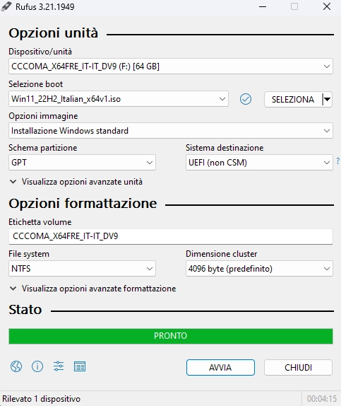This screenshot has height=406, width=341.
Task: Click the Etichetta volume label
Action: (40, 222)
